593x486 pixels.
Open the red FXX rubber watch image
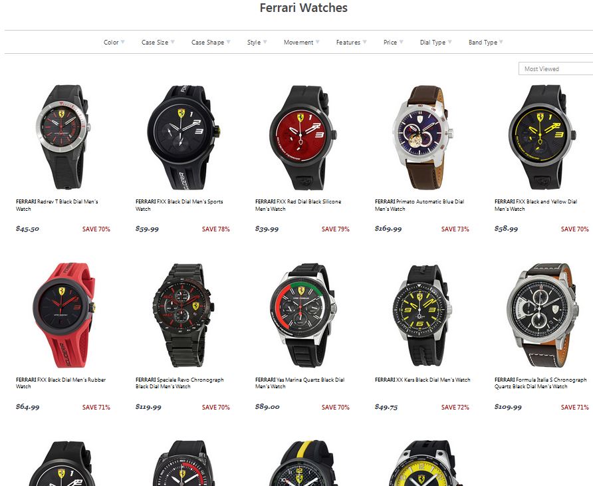63,315
